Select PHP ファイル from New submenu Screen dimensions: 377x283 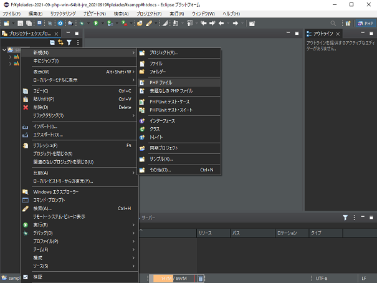(x=179, y=82)
